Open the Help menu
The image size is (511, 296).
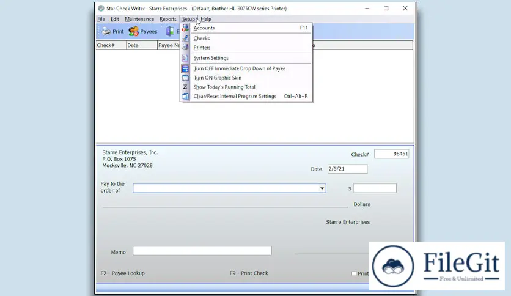pos(206,19)
